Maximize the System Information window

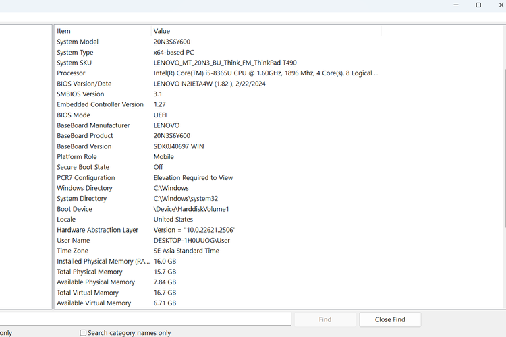(x=478, y=5)
